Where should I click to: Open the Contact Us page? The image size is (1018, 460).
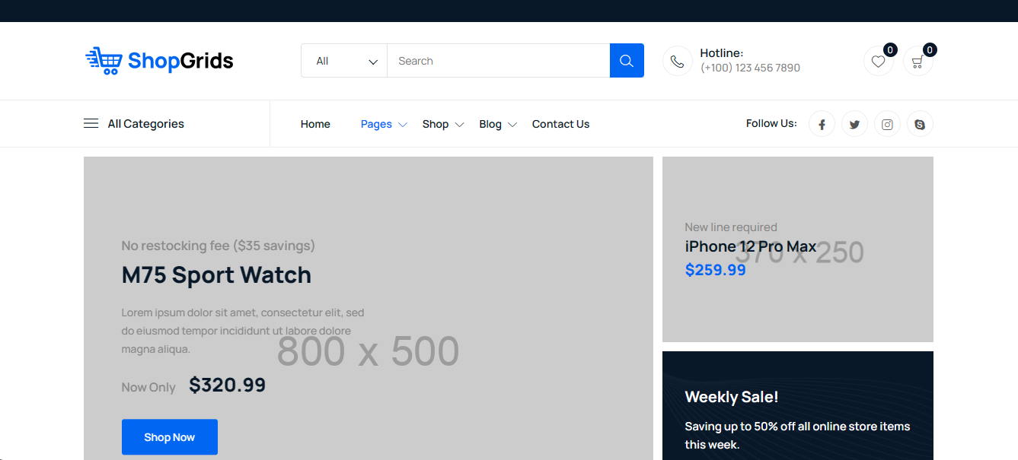click(x=560, y=124)
